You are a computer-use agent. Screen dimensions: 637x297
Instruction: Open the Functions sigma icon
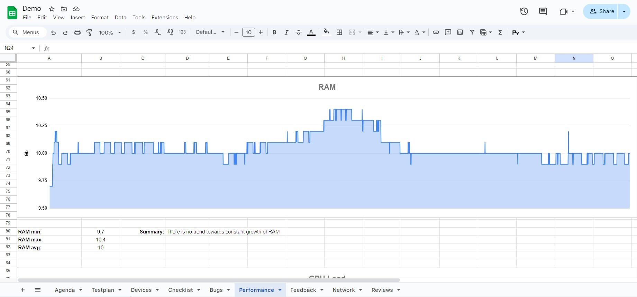coord(500,32)
